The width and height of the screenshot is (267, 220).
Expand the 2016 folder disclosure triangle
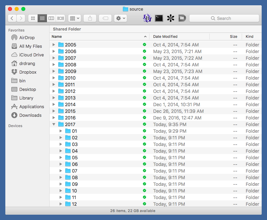[x=54, y=118]
